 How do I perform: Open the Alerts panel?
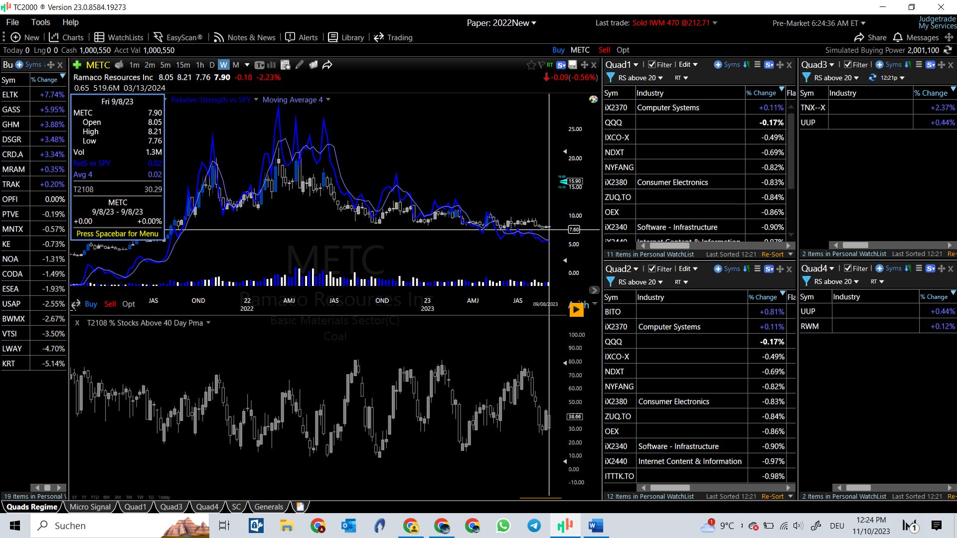[x=302, y=37]
